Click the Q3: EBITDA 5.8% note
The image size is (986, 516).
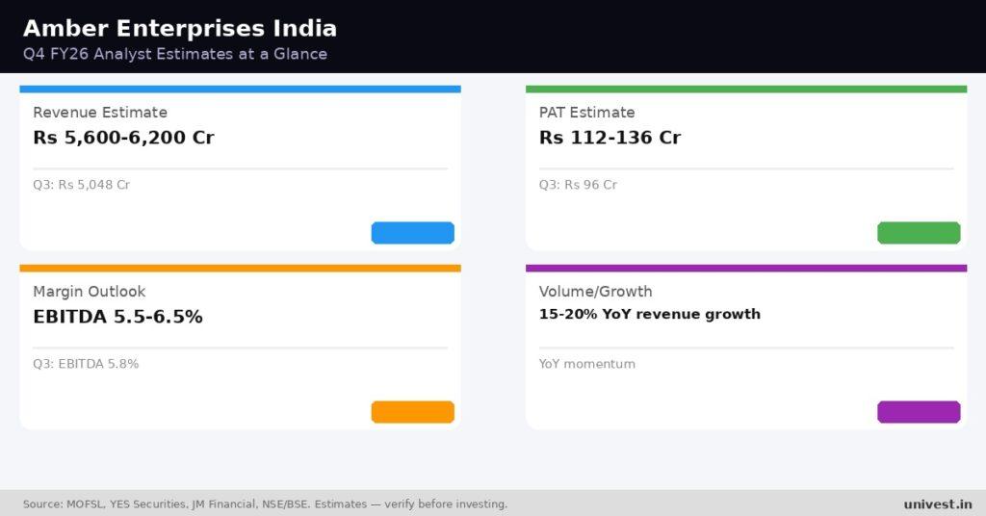tap(86, 364)
